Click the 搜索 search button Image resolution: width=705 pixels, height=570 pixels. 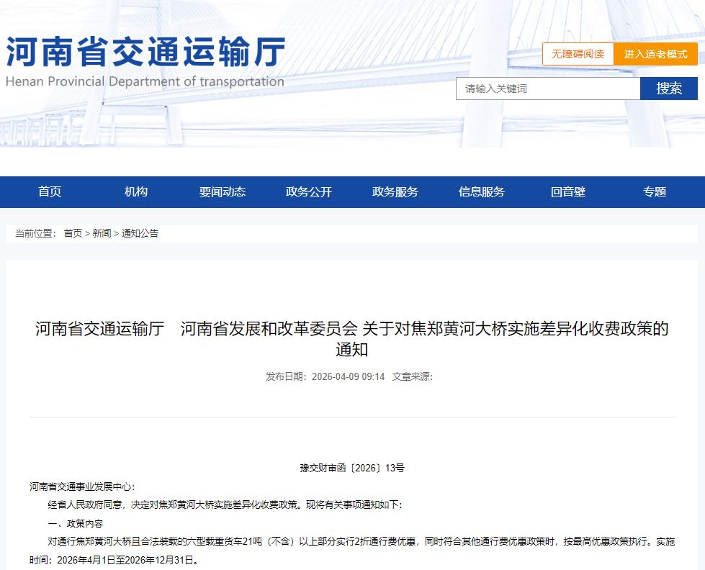669,89
